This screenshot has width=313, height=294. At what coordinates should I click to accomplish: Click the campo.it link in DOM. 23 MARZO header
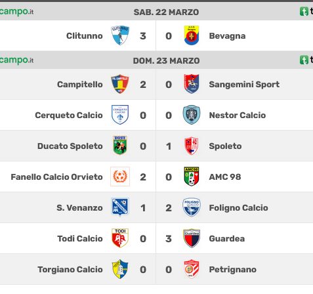tap(16, 60)
